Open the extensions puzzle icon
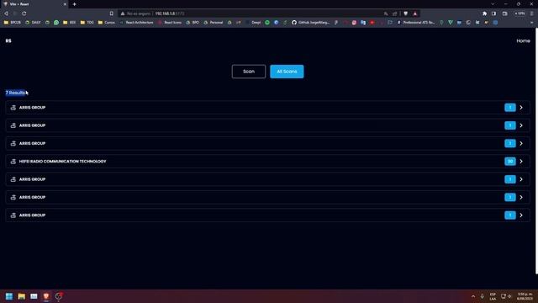 [x=484, y=13]
